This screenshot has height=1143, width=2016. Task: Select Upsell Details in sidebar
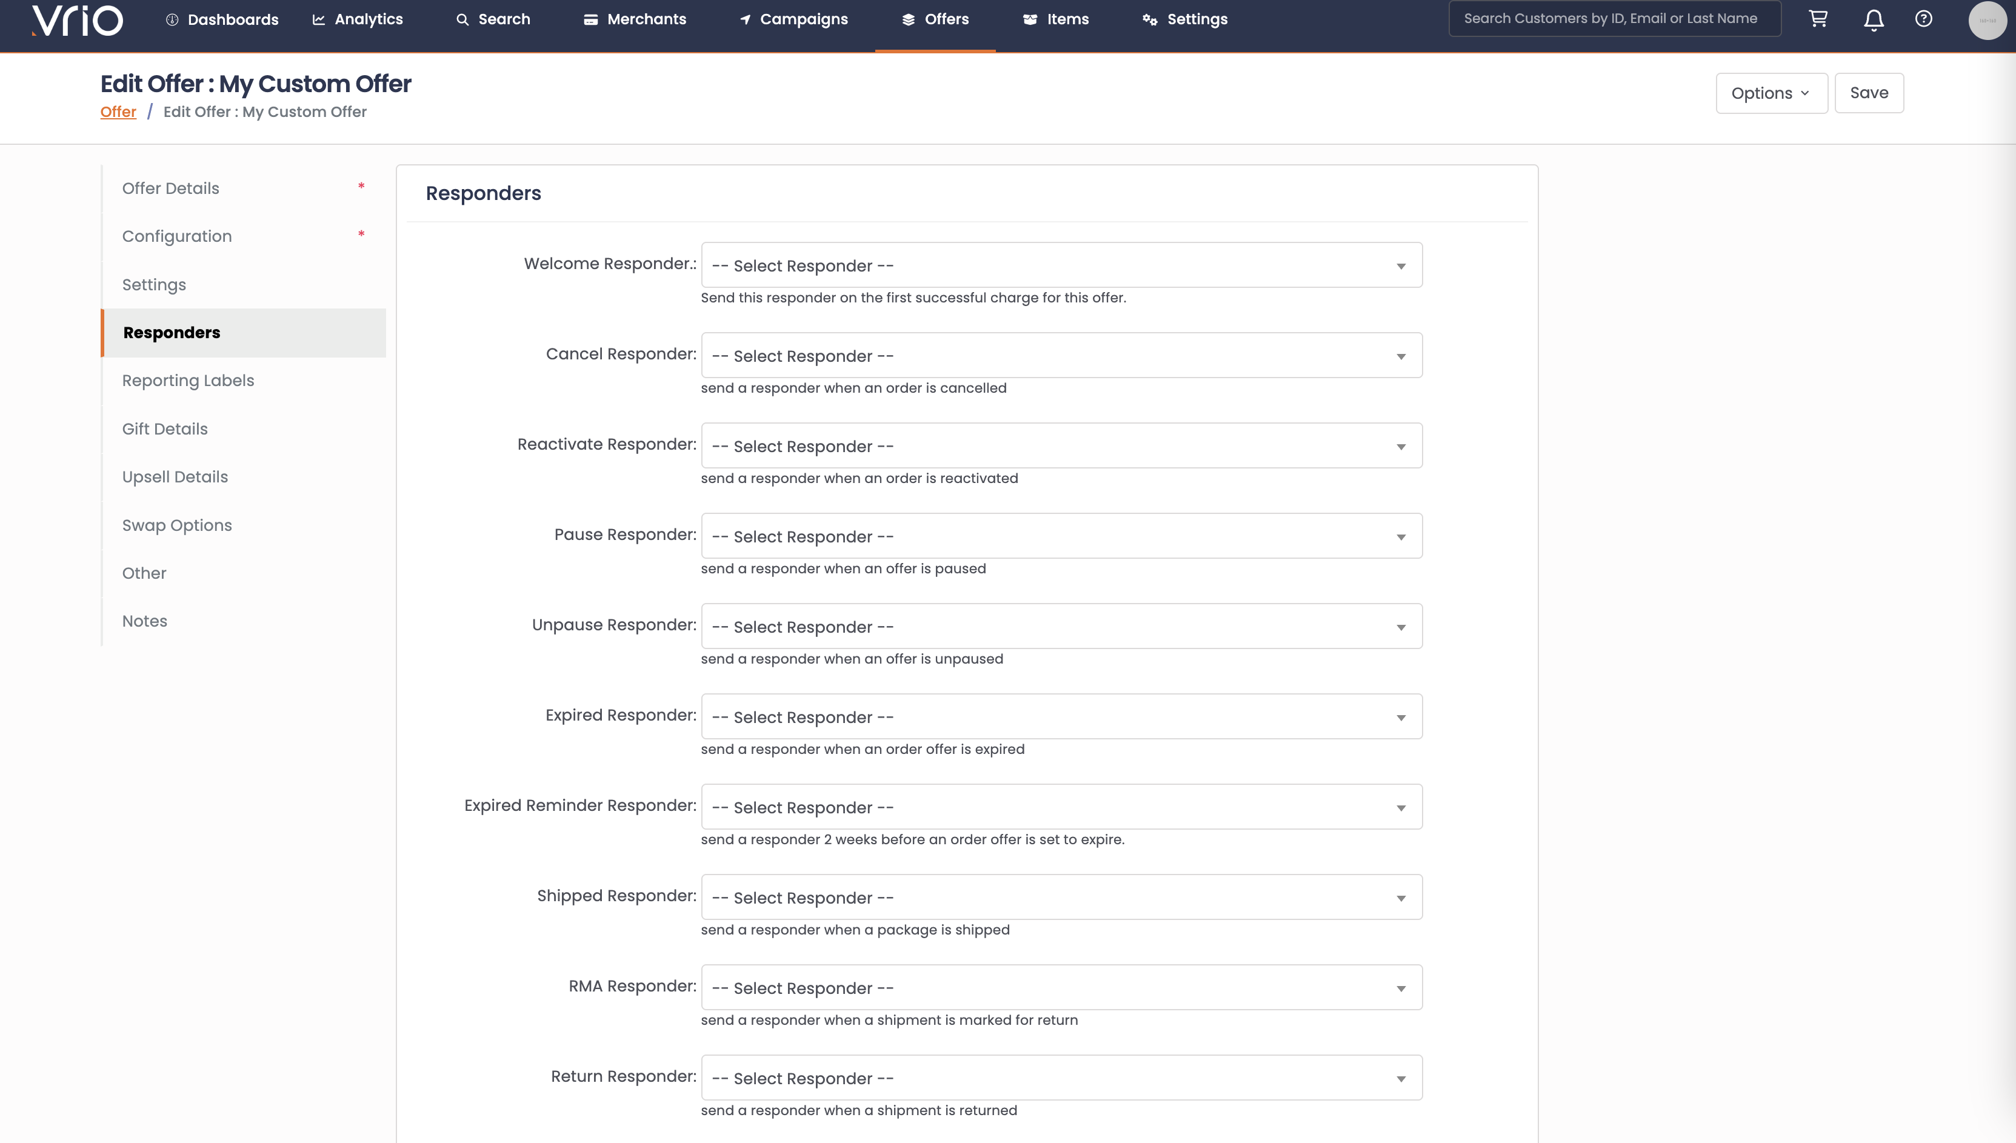tap(244, 478)
